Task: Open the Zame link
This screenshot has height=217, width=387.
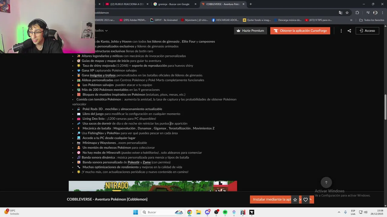Action: click(147, 162)
